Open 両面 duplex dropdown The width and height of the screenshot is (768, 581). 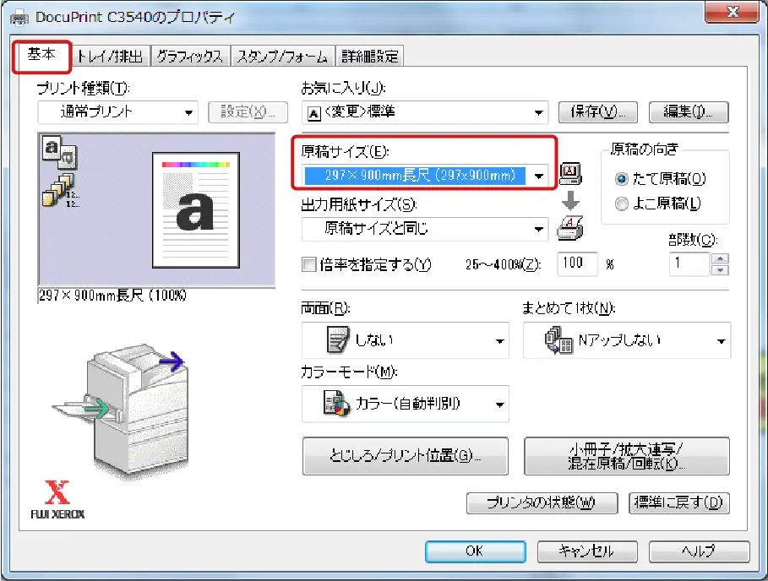click(x=405, y=340)
